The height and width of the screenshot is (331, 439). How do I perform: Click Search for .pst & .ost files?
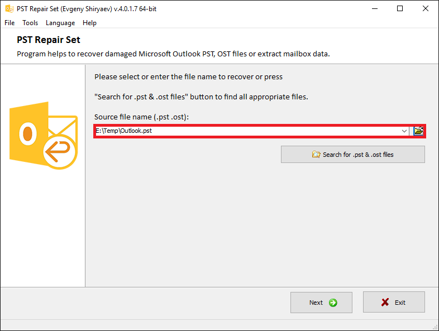tap(353, 155)
